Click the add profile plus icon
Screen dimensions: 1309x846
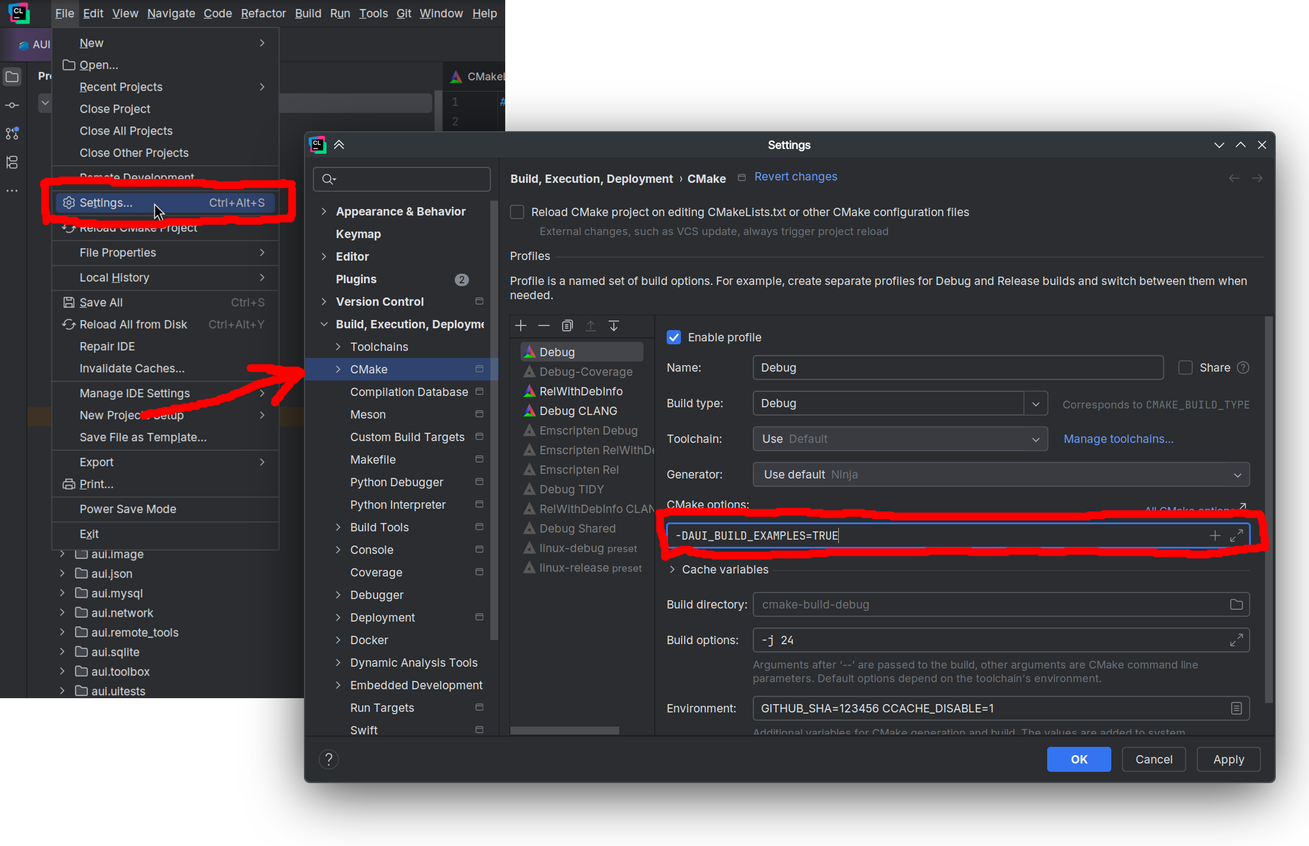click(521, 326)
